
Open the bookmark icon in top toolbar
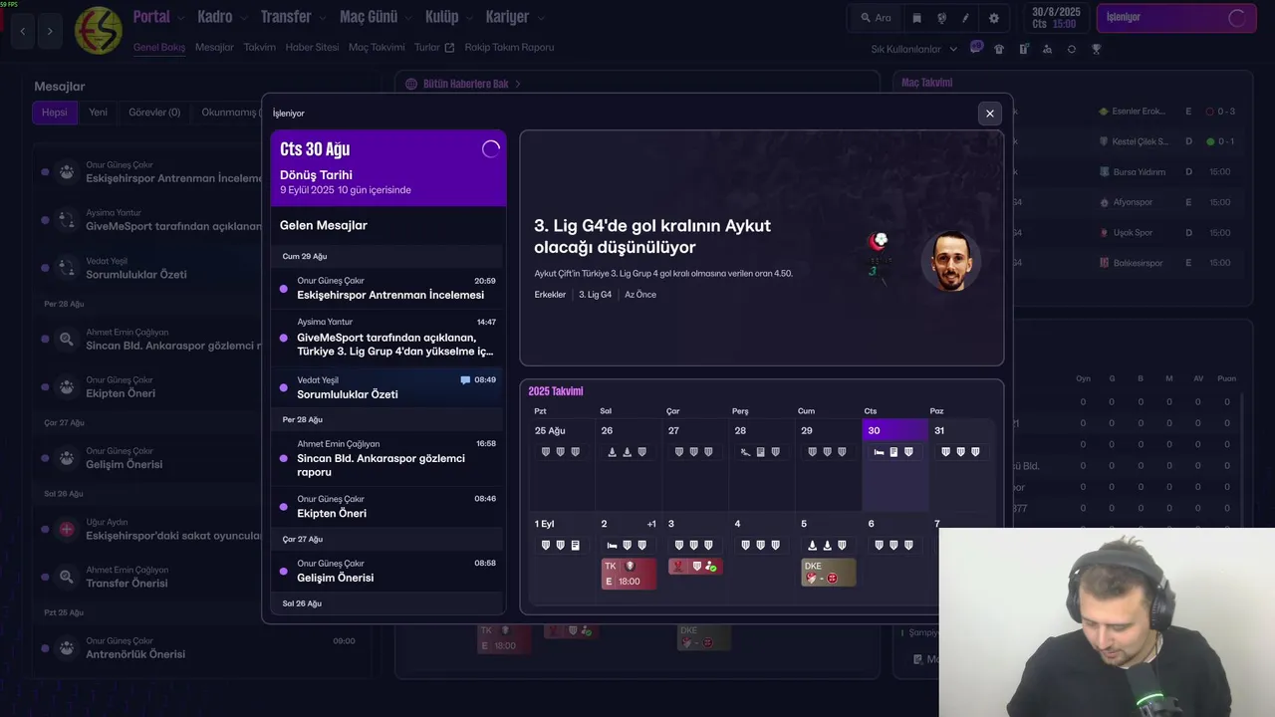point(916,18)
